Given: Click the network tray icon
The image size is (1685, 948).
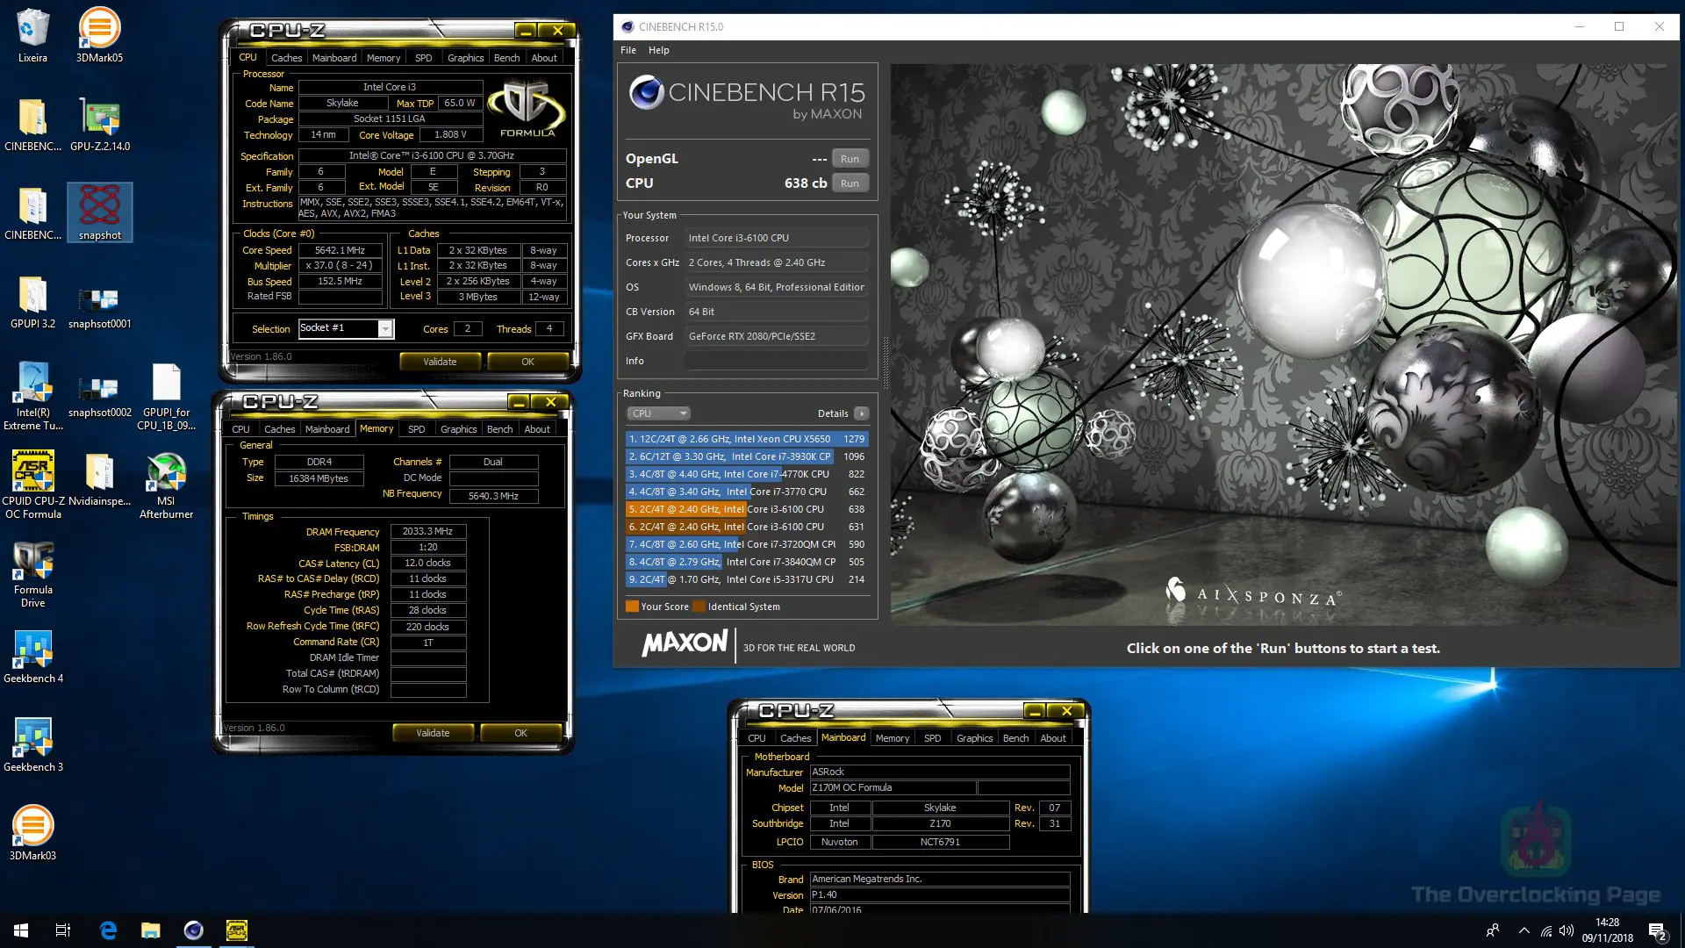Looking at the screenshot, I should (x=1545, y=930).
